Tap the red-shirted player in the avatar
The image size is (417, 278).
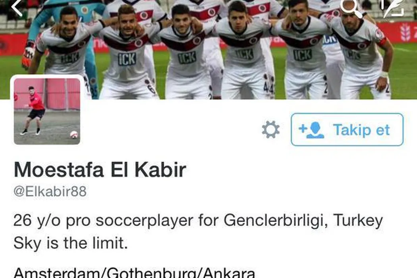tap(34, 110)
